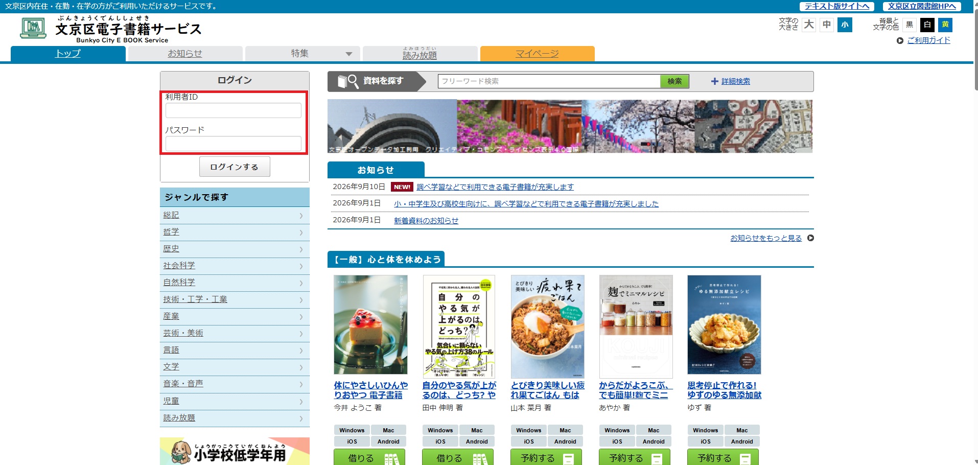Reserve とびきり美味しい疲れ果てごはん with 予約する
978x465 pixels.
tap(546, 458)
